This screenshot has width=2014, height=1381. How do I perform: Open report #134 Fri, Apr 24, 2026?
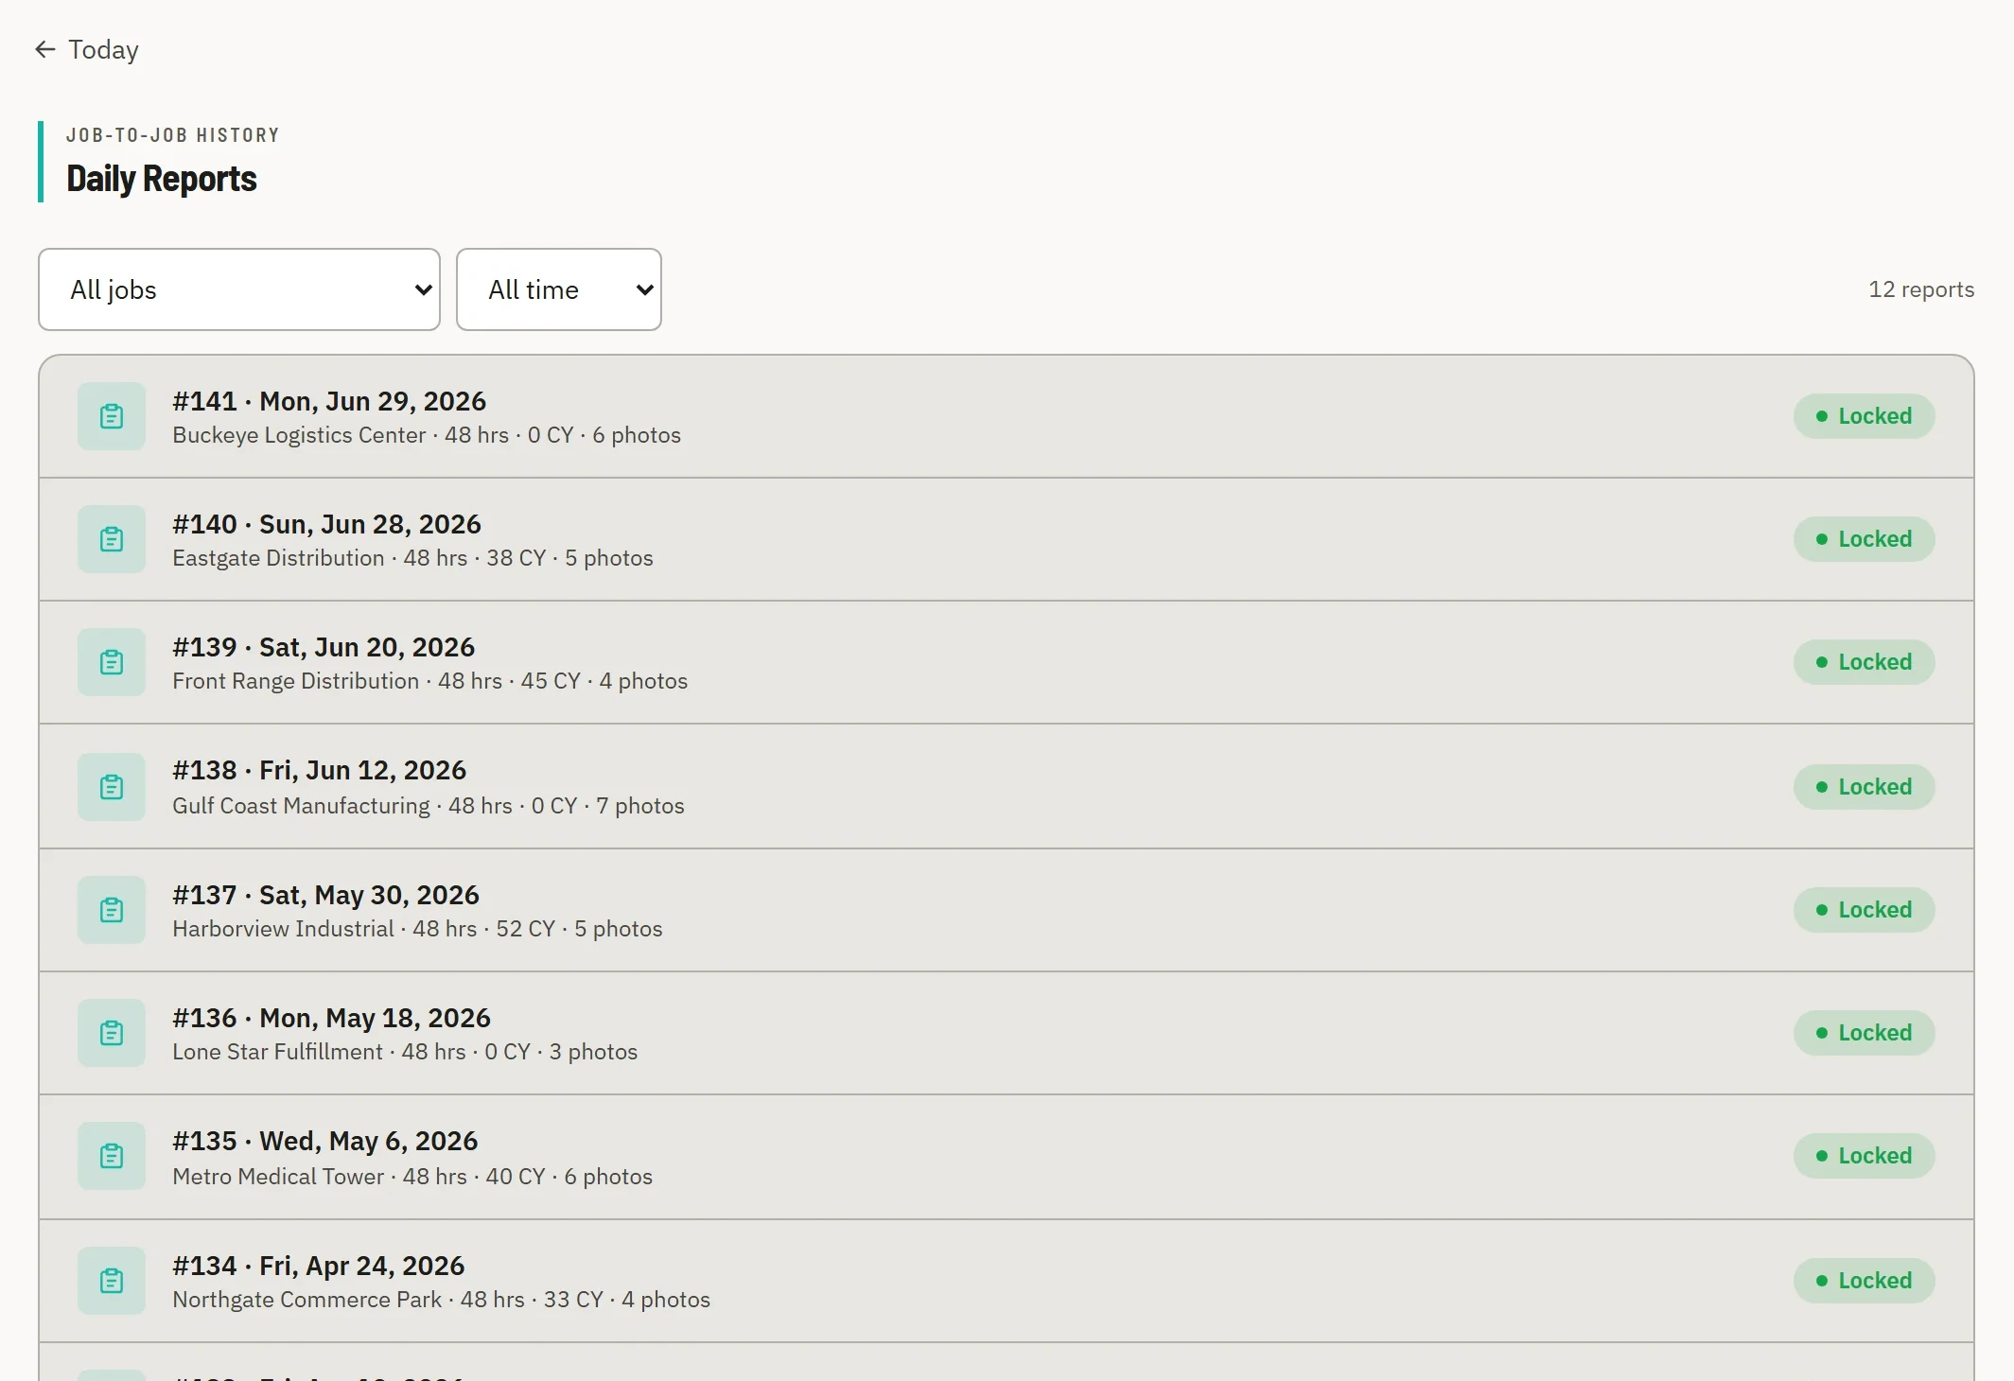(x=1007, y=1281)
